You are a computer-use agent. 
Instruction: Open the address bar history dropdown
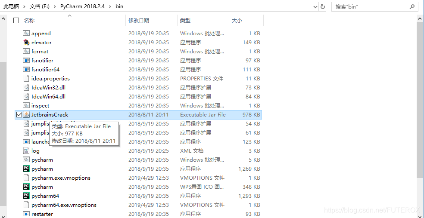tap(315, 6)
